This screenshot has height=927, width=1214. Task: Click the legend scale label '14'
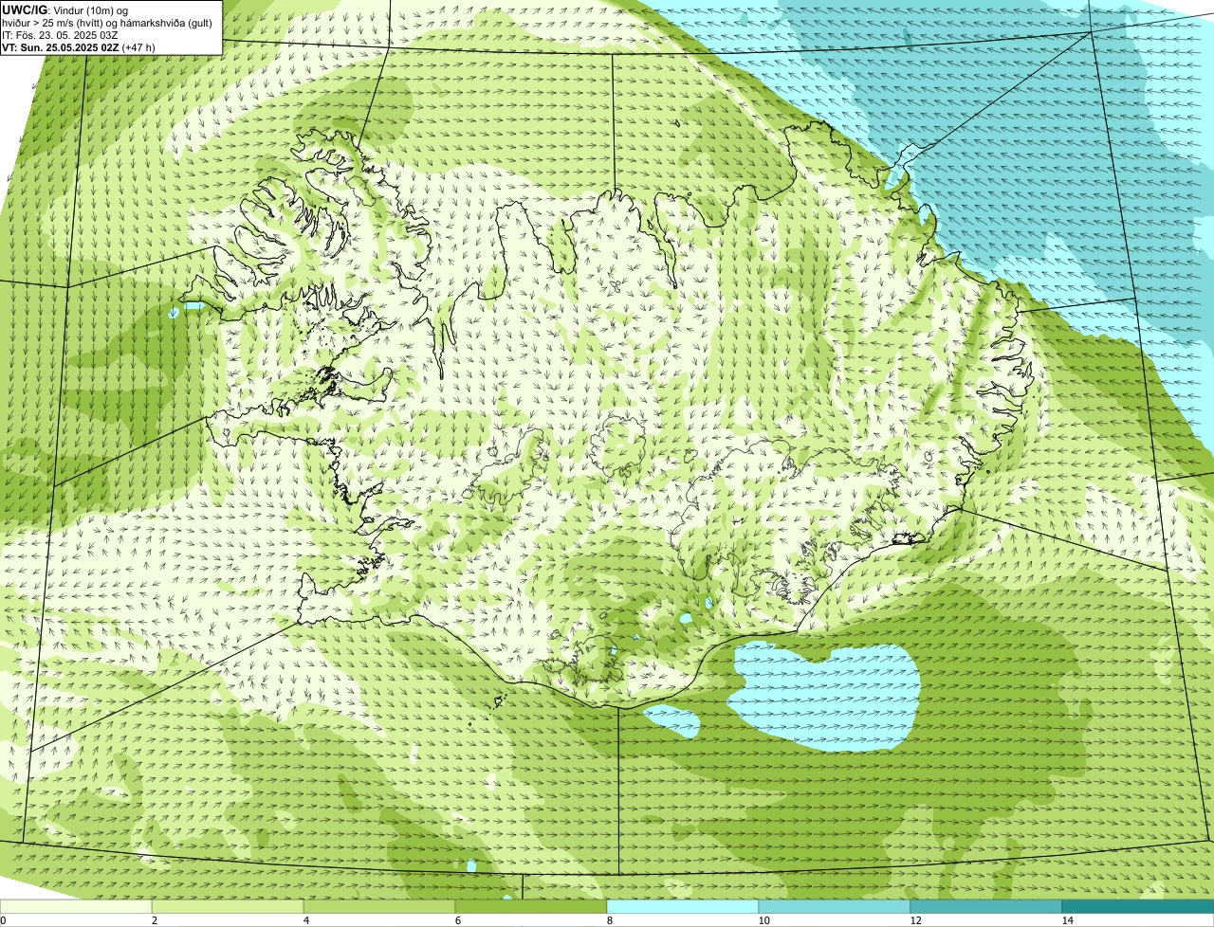pyautogui.click(x=1067, y=920)
